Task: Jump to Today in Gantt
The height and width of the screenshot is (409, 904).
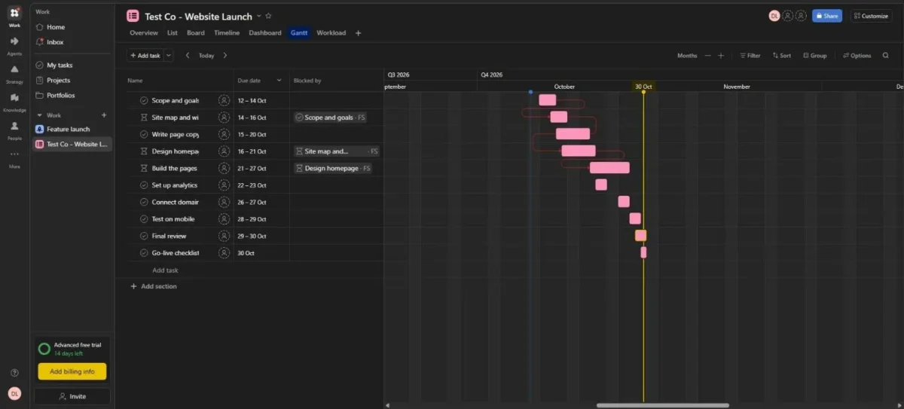Action: [x=206, y=55]
